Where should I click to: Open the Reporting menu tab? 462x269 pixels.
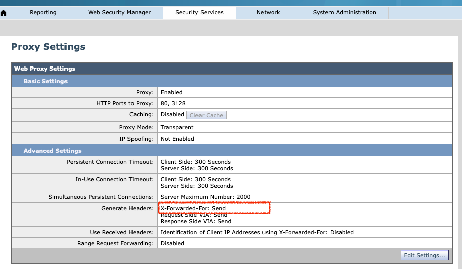(x=43, y=12)
